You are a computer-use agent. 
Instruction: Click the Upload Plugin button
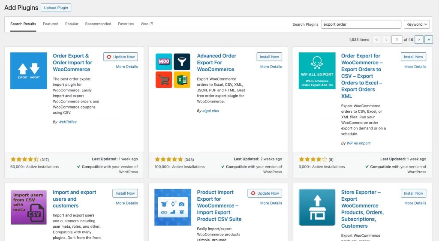[x=56, y=8]
